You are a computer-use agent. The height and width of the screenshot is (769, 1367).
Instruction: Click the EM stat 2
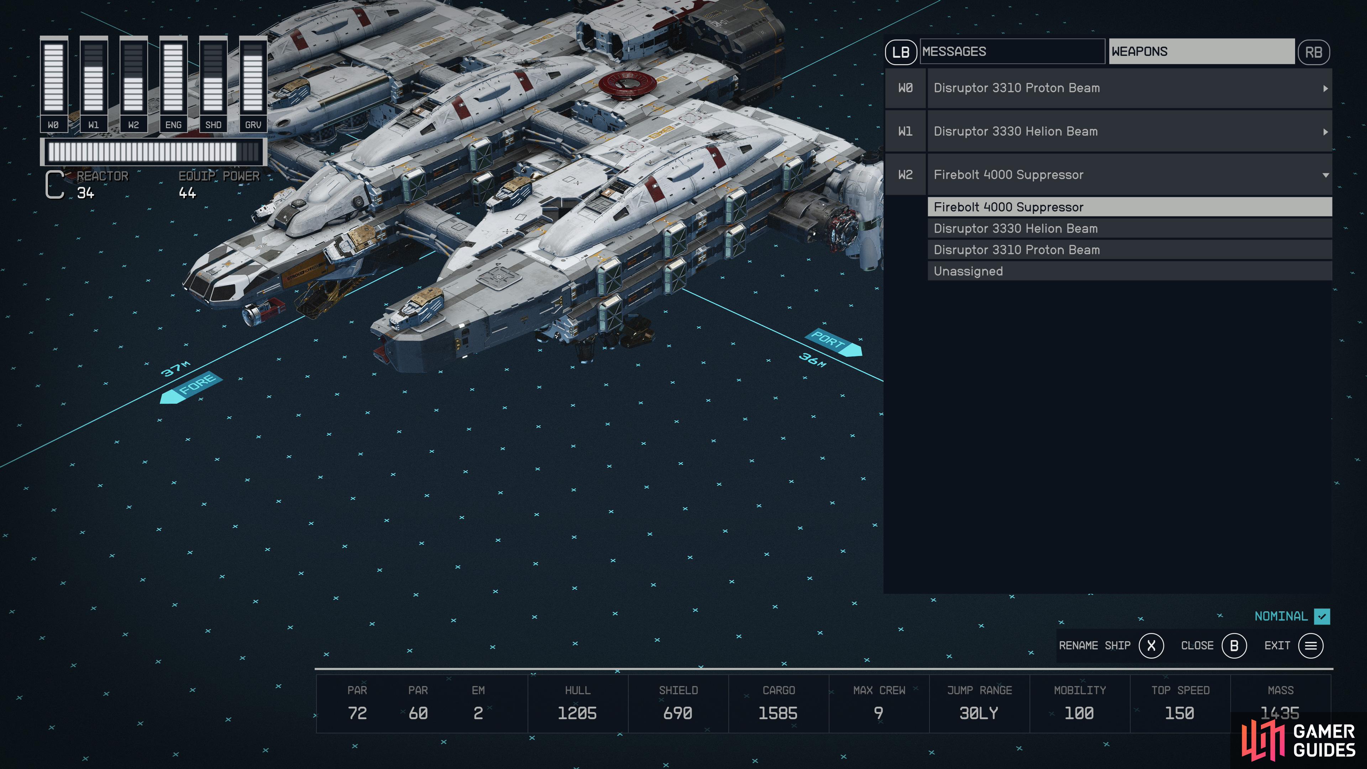478,713
